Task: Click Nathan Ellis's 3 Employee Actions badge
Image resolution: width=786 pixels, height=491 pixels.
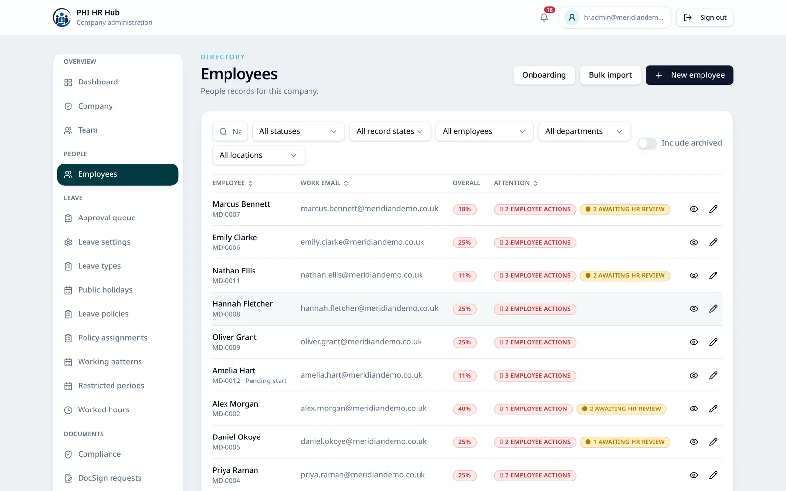Action: (535, 276)
